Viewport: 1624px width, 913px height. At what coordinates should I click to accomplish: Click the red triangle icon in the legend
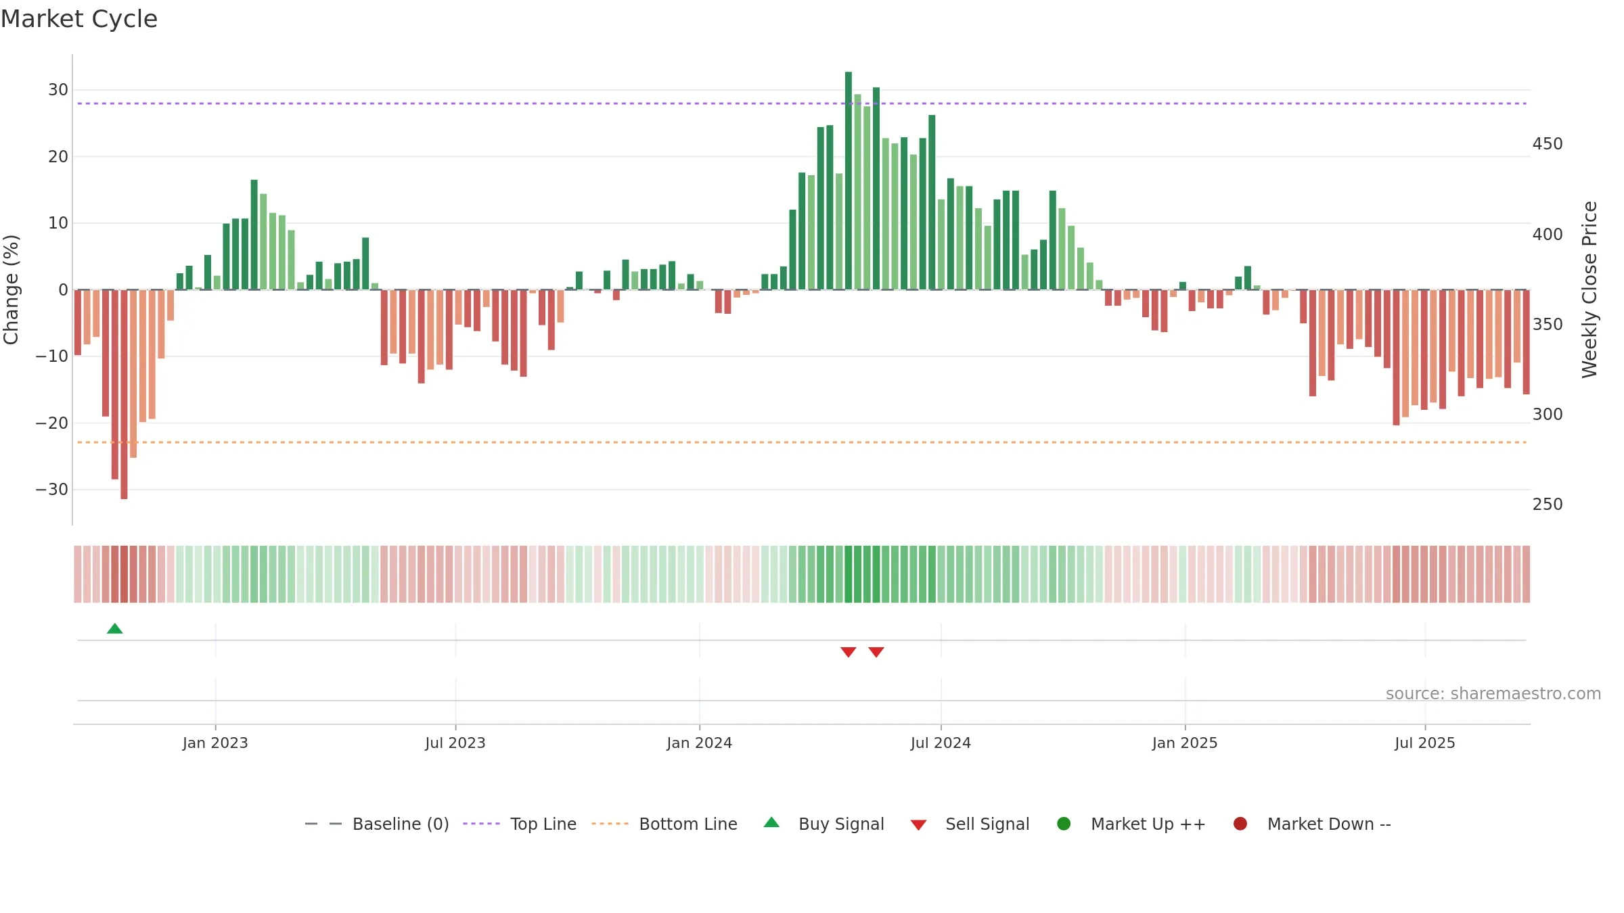click(x=918, y=825)
